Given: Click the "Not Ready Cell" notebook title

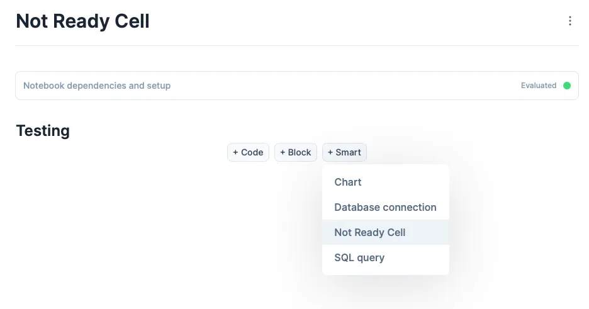Looking at the screenshot, I should click(x=82, y=21).
